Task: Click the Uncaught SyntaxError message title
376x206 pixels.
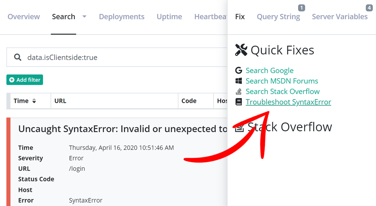Action: tap(123, 129)
